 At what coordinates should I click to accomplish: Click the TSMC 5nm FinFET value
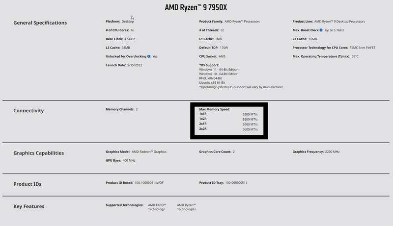click(363, 48)
